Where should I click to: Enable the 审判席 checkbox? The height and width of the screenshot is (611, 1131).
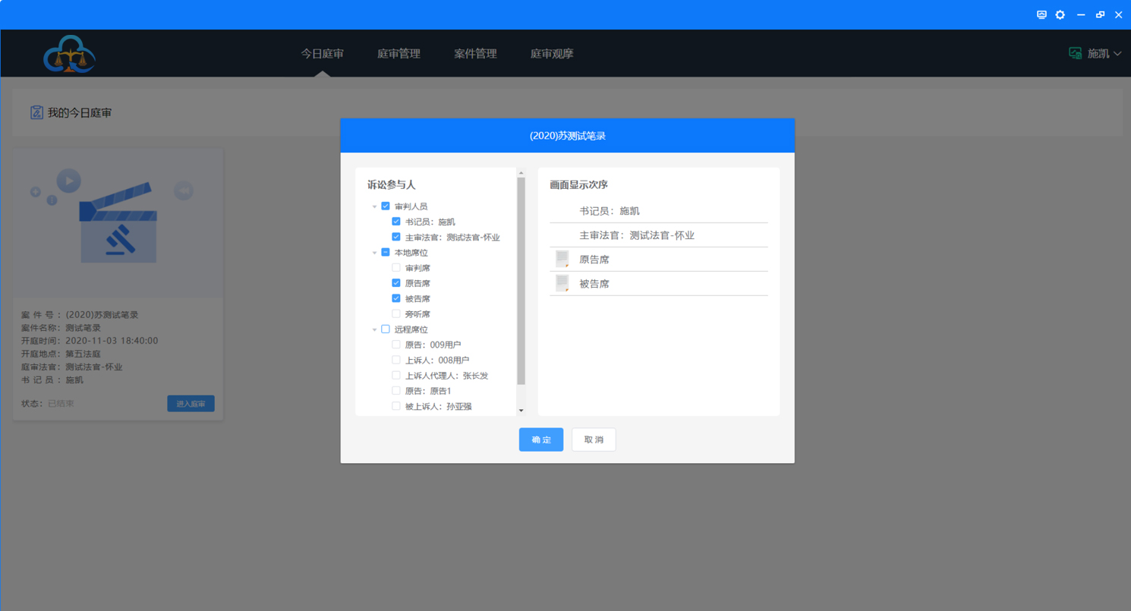point(396,268)
